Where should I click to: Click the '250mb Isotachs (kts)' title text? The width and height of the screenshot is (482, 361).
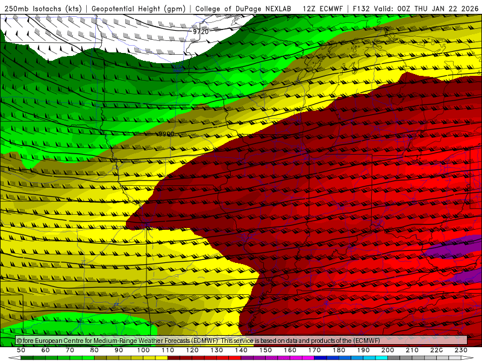tap(43, 9)
